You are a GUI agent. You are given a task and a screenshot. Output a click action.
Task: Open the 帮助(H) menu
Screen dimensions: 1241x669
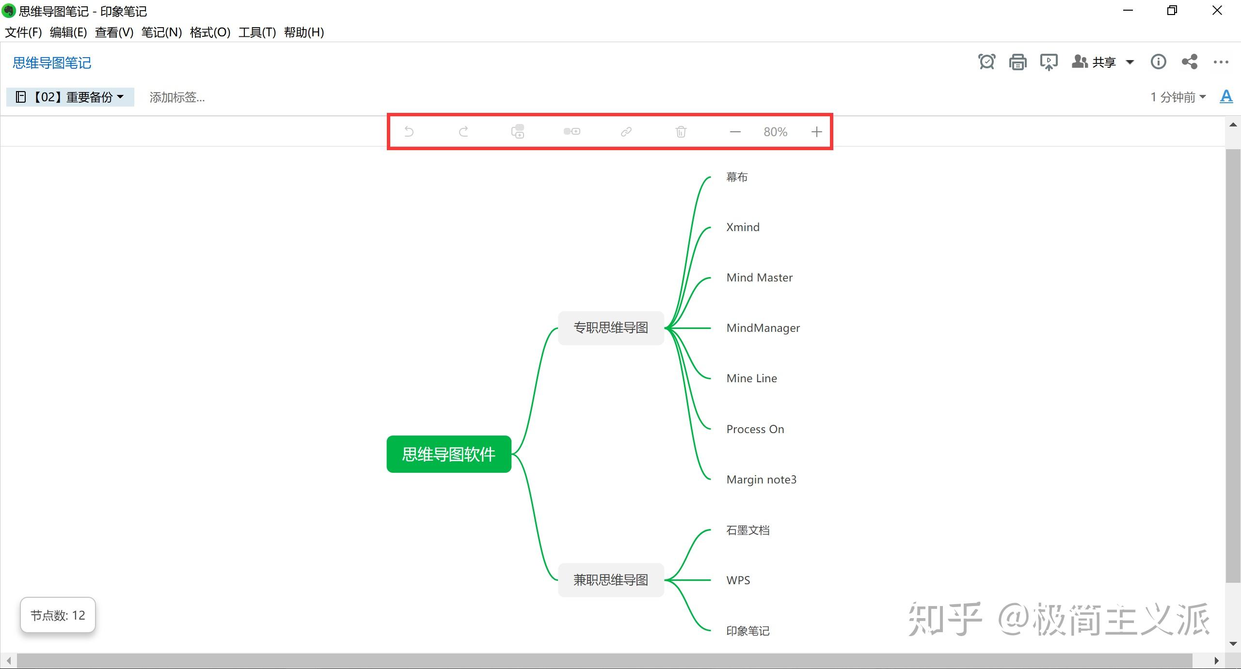tap(304, 32)
